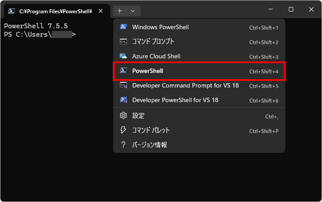The width and height of the screenshot is (322, 202).
Task: Click the Windows PowerShell profile icon
Action: pos(123,27)
